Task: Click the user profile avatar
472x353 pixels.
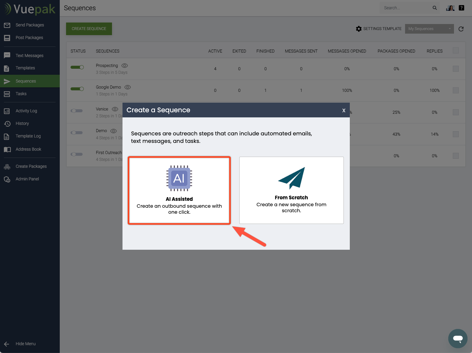Action: click(450, 8)
